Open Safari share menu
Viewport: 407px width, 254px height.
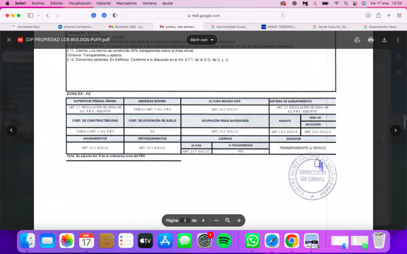(379, 15)
